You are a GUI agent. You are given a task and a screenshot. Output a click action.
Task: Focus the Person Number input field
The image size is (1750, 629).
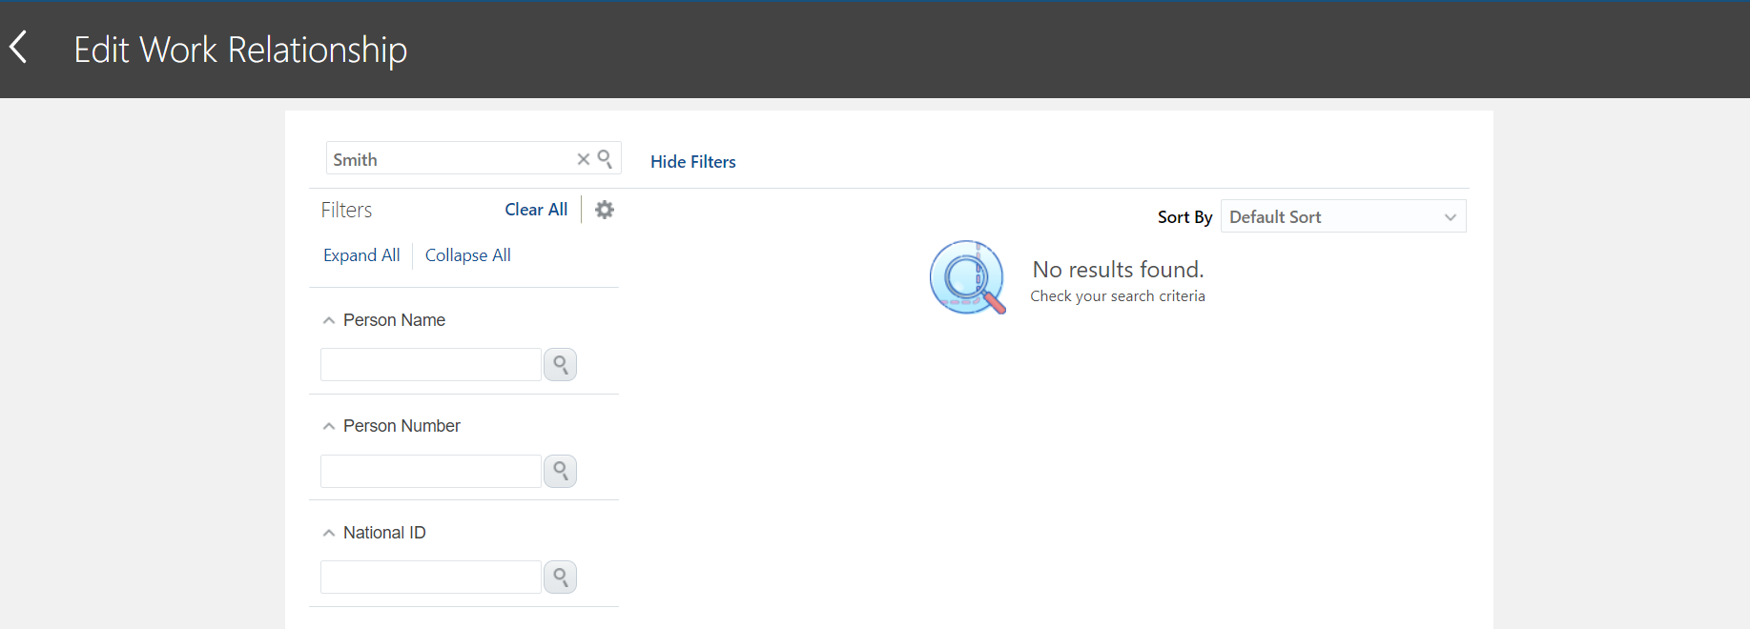pyautogui.click(x=431, y=471)
